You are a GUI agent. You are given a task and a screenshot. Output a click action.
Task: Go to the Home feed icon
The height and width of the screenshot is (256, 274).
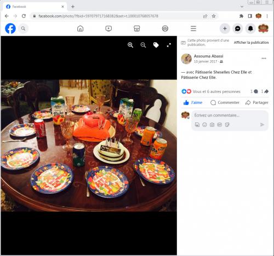coord(80,28)
